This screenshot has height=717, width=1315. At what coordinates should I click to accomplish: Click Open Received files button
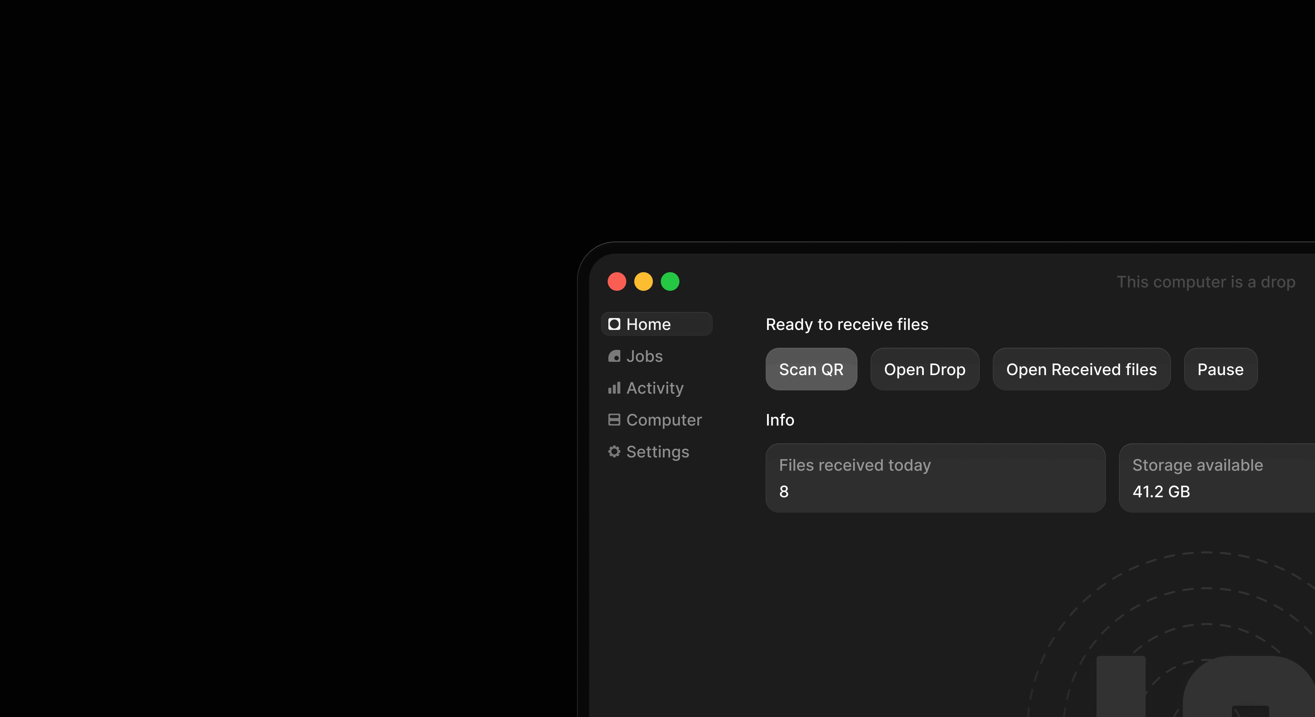point(1081,369)
